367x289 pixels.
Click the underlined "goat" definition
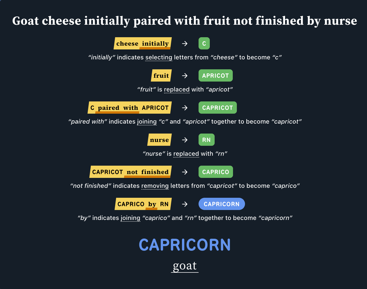[185, 266]
